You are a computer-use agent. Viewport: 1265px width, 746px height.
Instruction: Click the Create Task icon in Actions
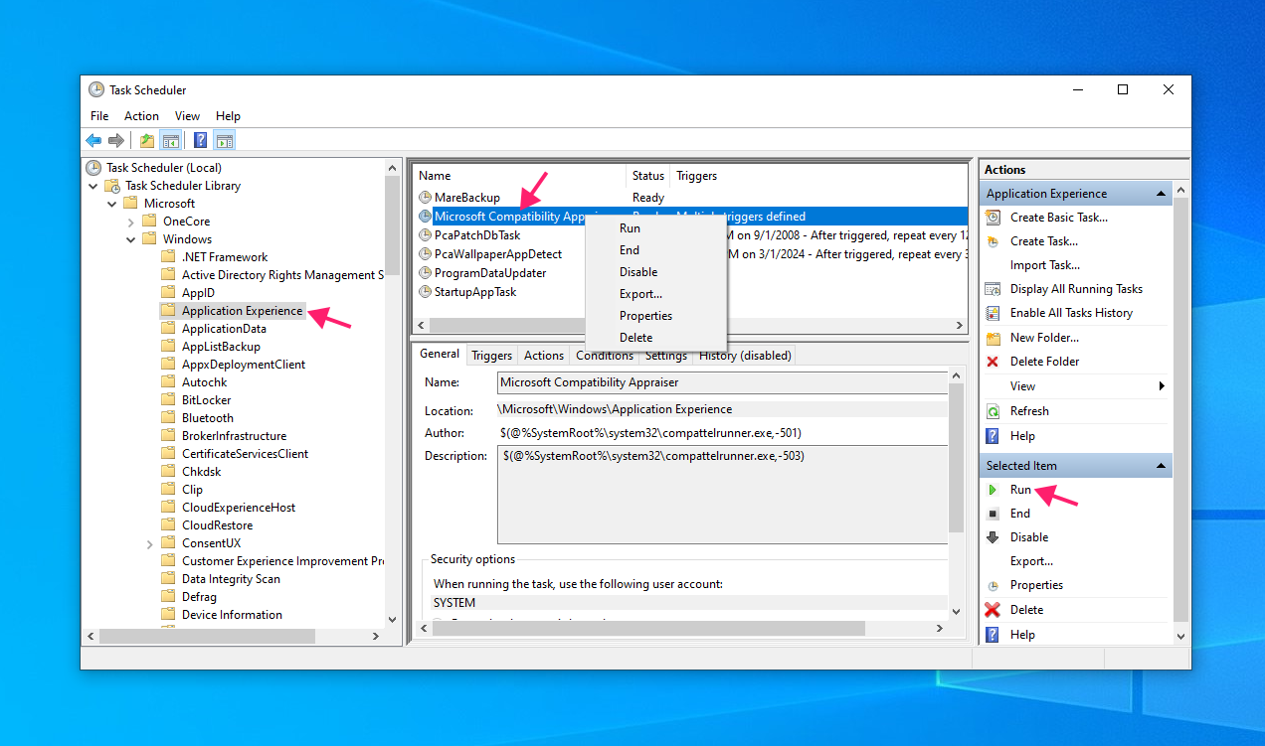click(993, 241)
